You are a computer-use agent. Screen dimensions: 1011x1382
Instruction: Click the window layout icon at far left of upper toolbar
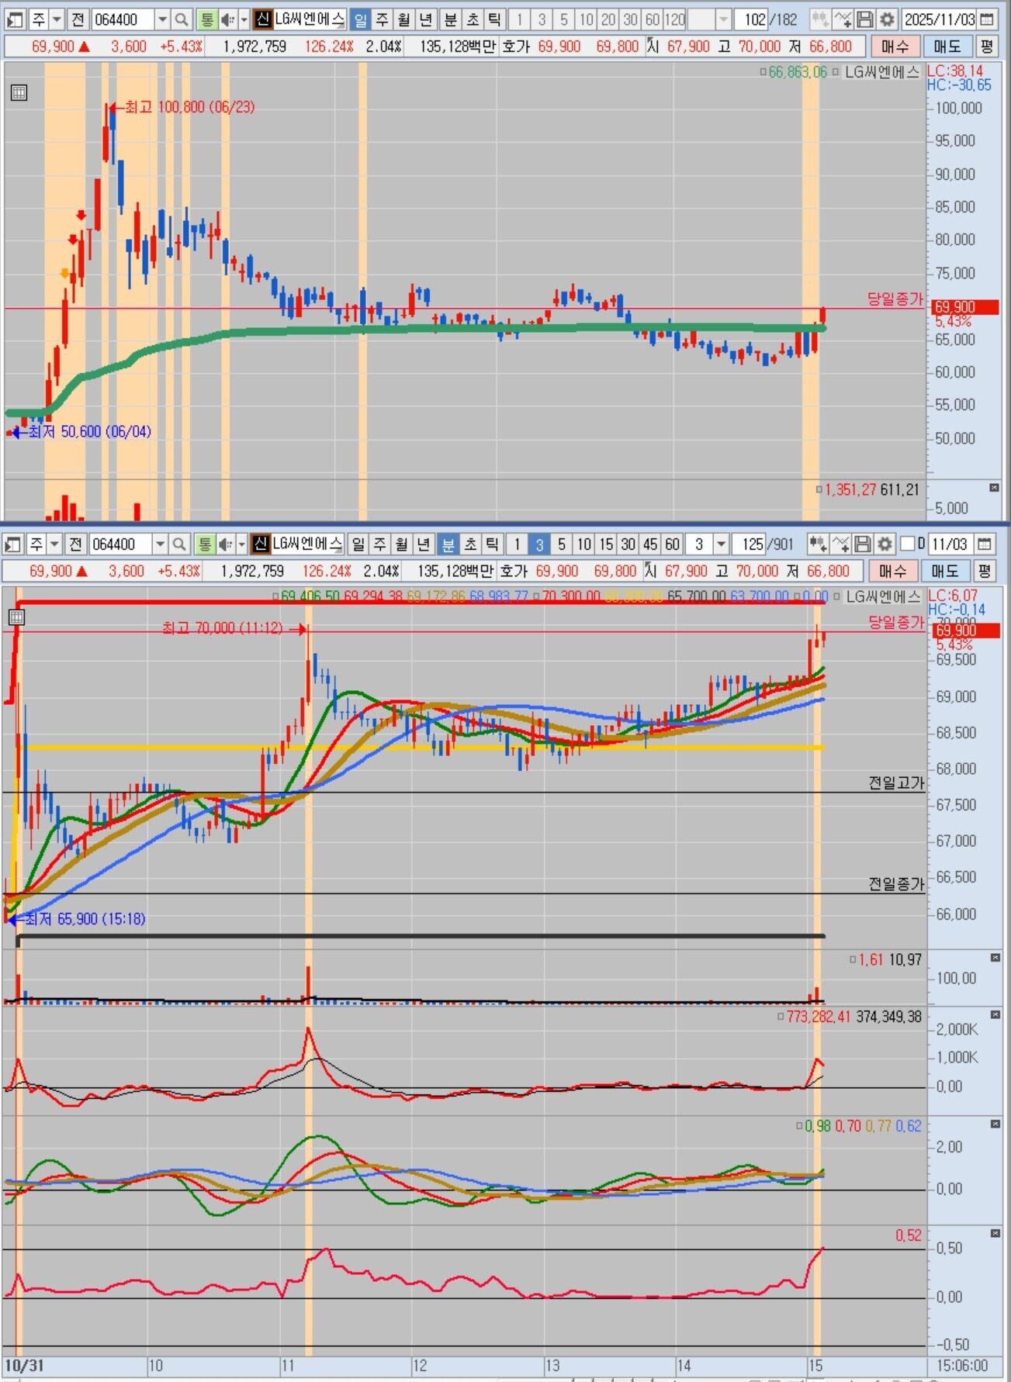[15, 19]
